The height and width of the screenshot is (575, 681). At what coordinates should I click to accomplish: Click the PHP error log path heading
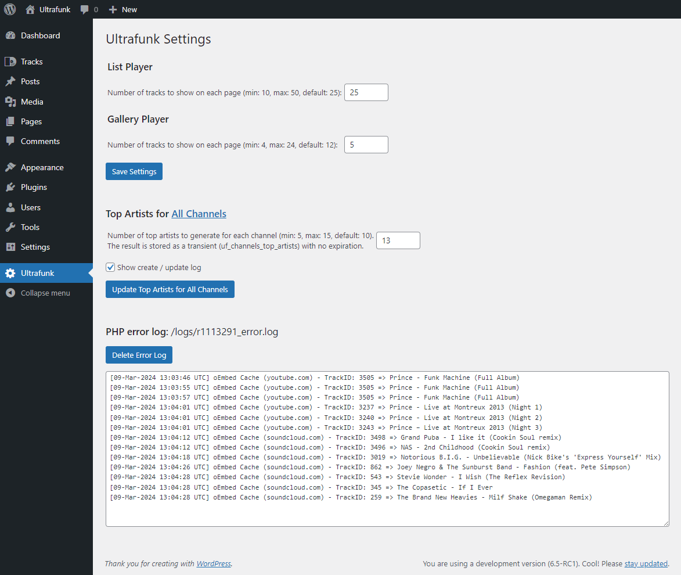point(192,332)
